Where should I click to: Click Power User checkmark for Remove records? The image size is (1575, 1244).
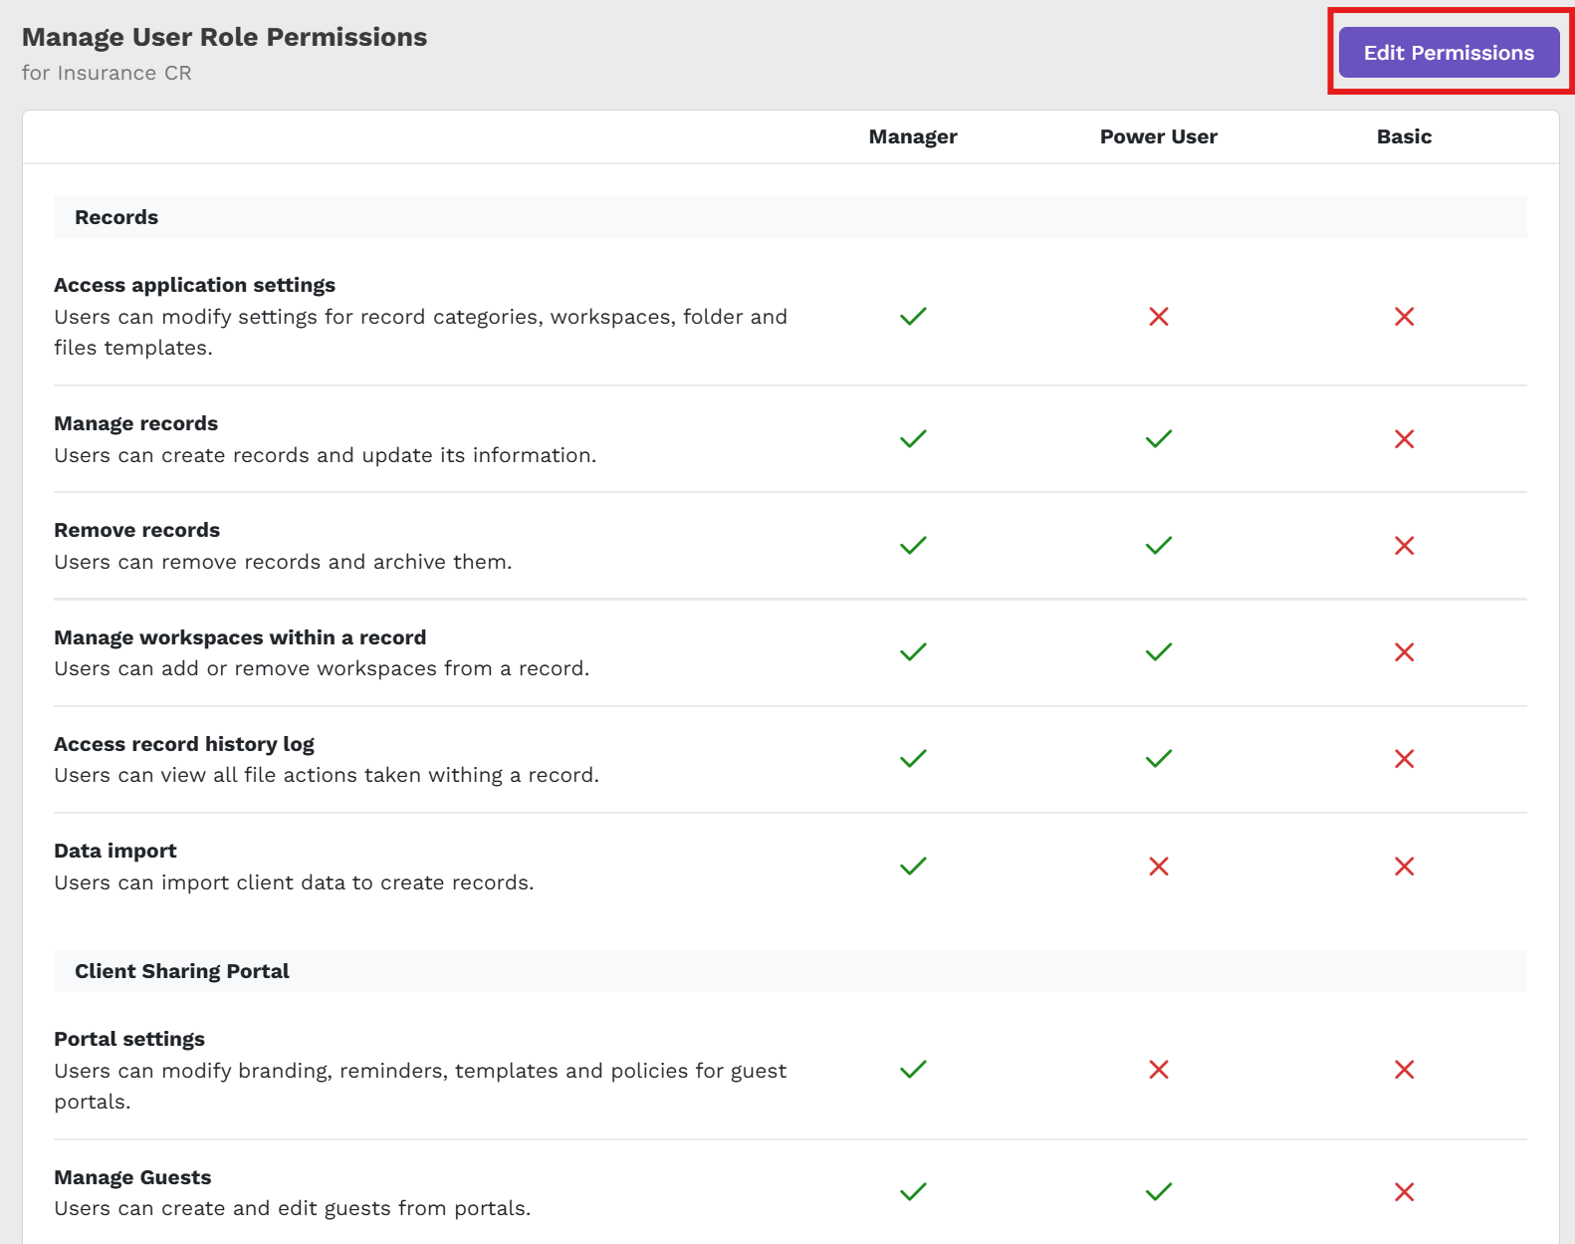(x=1159, y=546)
